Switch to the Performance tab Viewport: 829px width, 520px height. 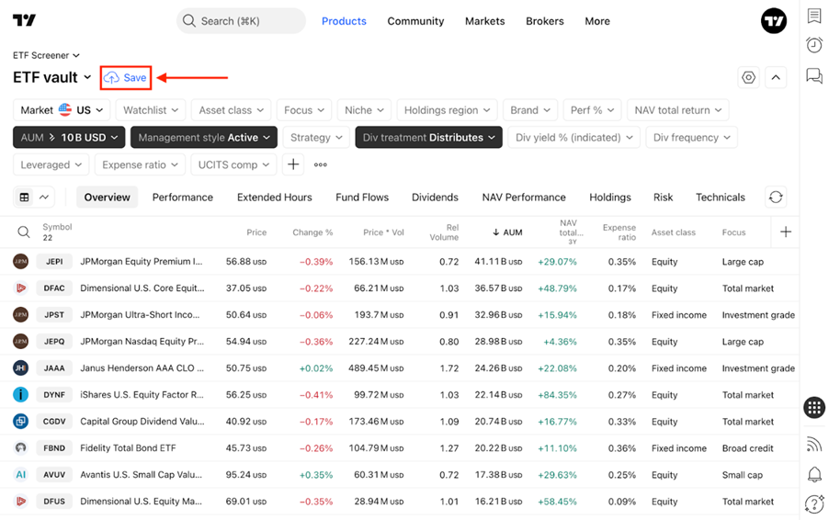pyautogui.click(x=182, y=198)
